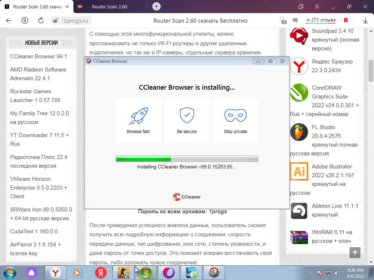Click the Be secure shield icon

tap(187, 115)
